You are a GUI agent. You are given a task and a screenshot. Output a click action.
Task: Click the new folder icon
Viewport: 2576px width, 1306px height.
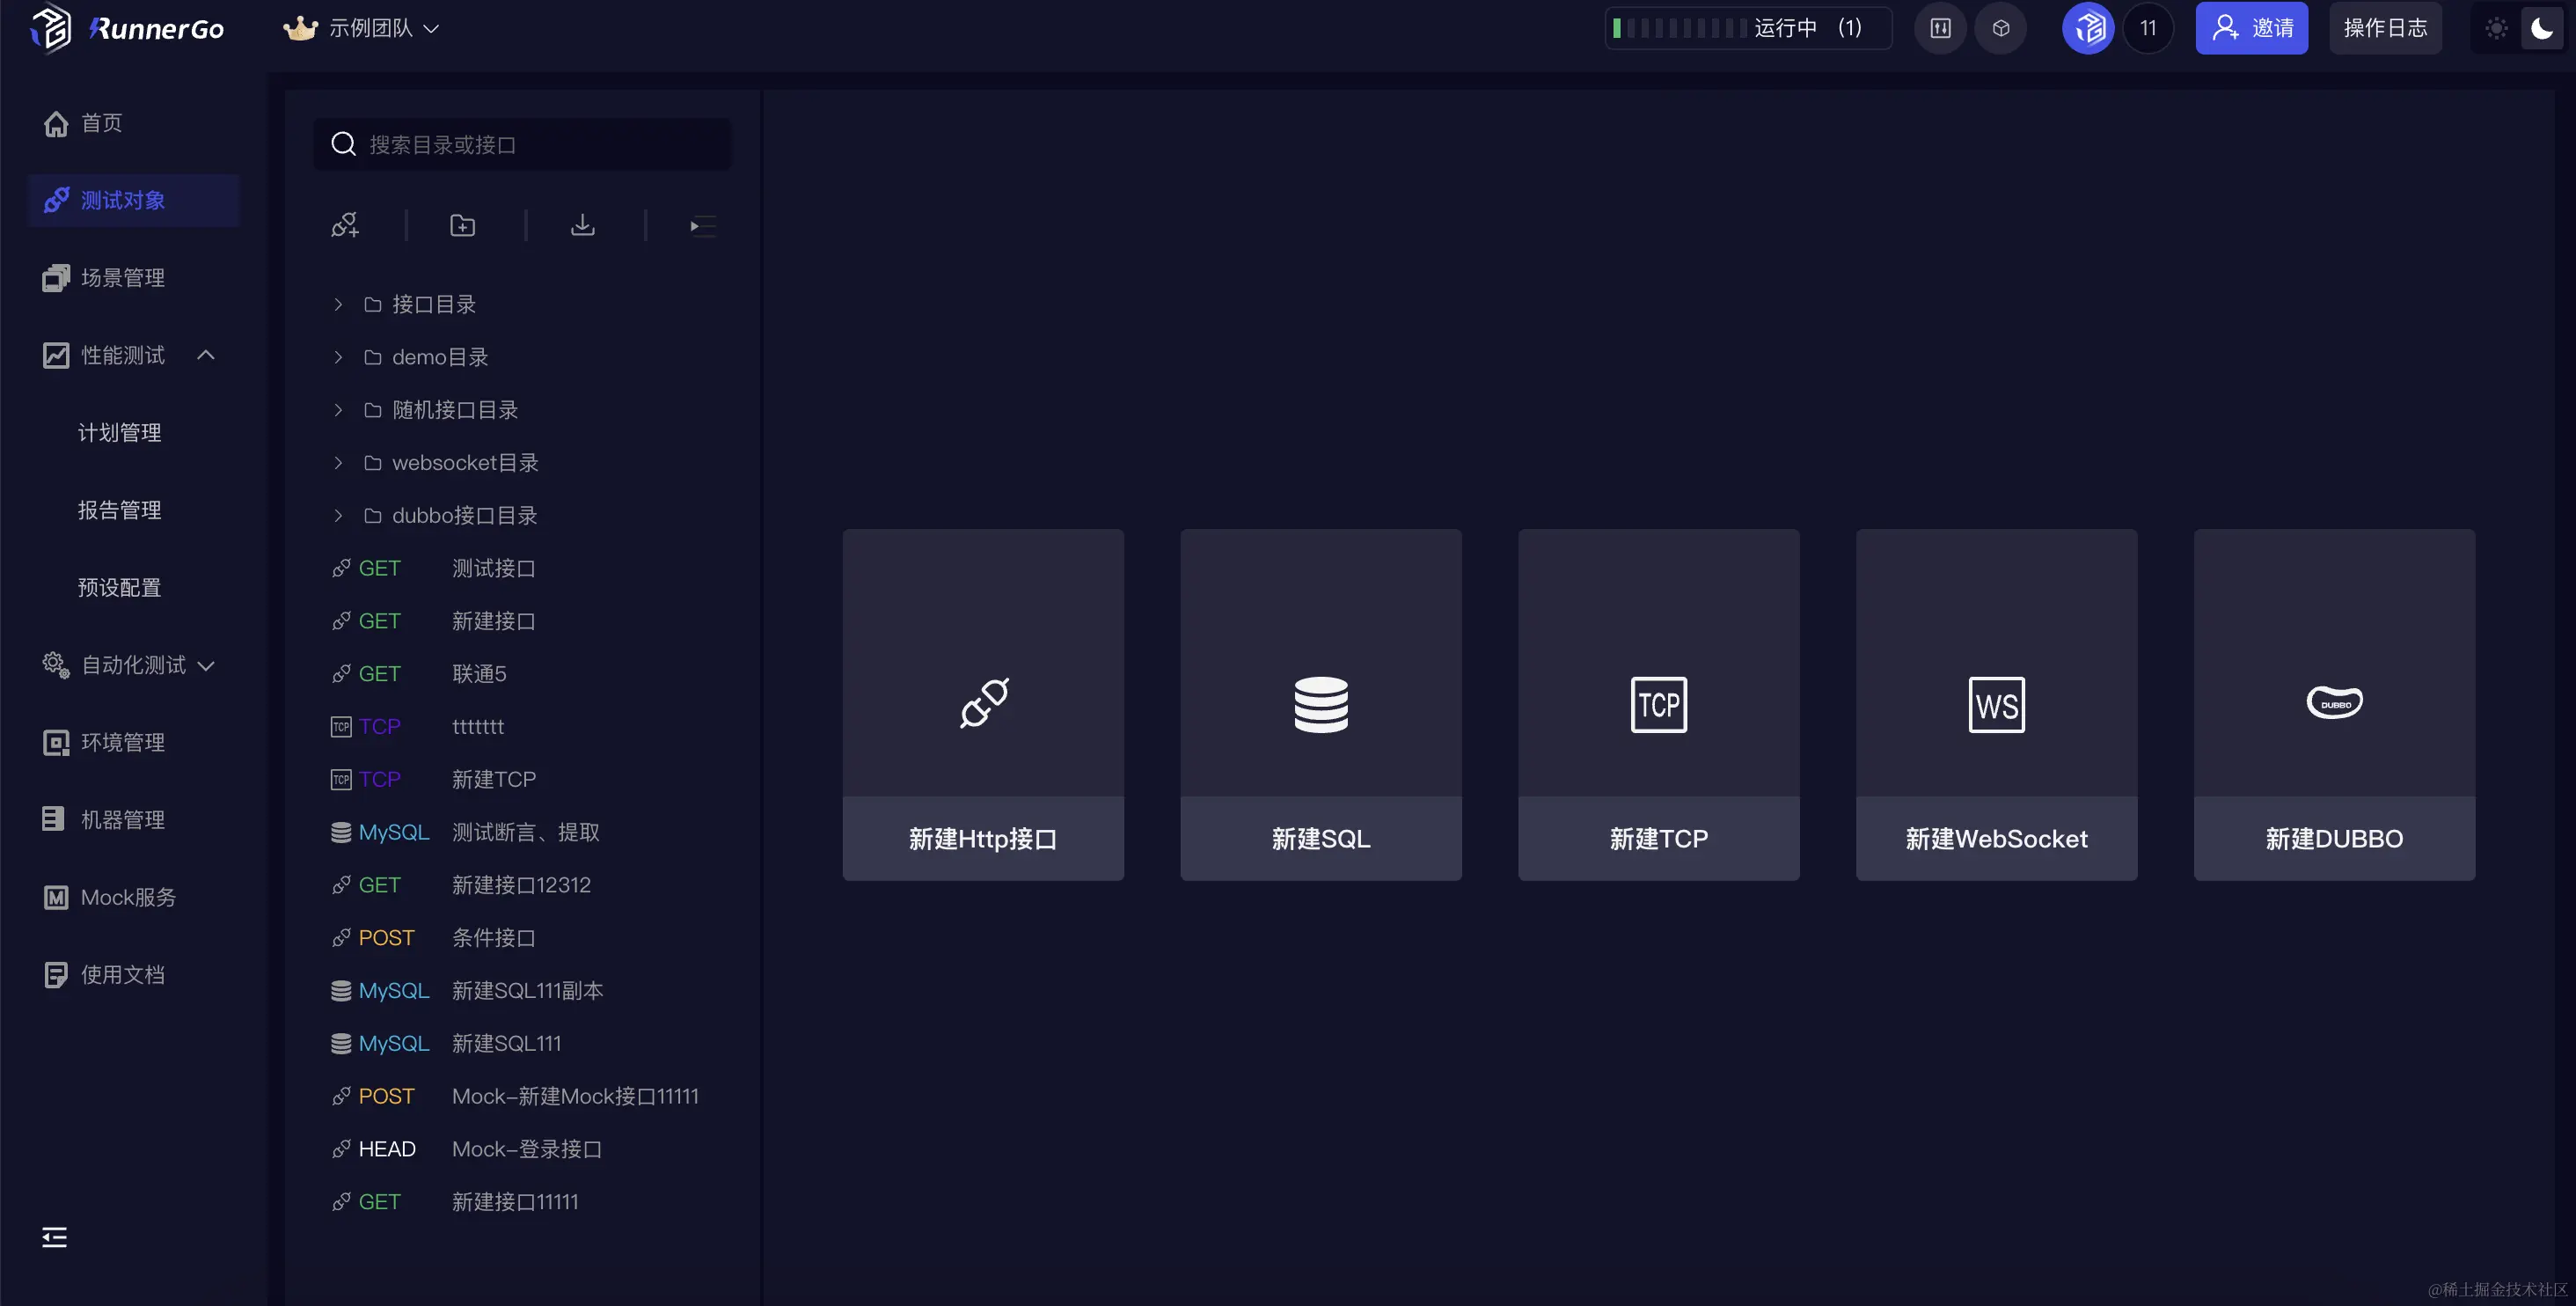coord(462,226)
